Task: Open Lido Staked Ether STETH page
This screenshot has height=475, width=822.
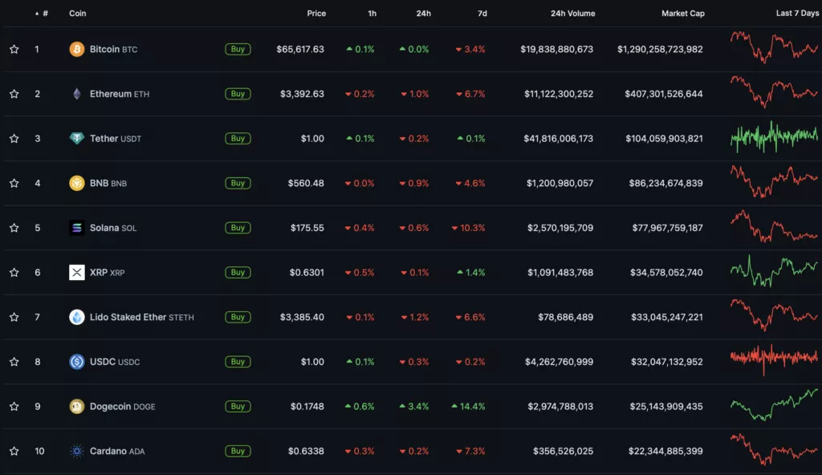Action: click(141, 317)
